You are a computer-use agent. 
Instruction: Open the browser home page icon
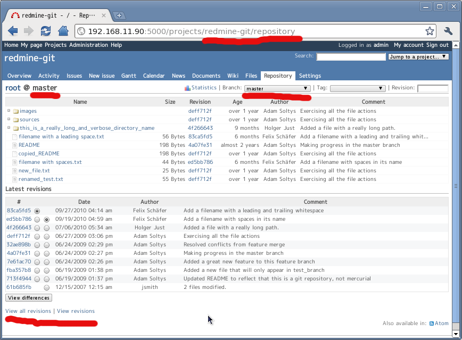(x=63, y=31)
